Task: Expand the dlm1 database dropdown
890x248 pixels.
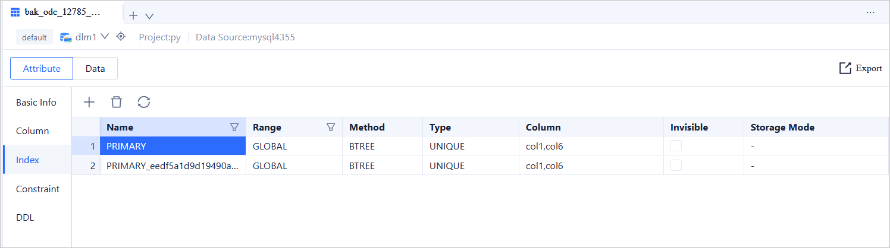Action: point(105,37)
